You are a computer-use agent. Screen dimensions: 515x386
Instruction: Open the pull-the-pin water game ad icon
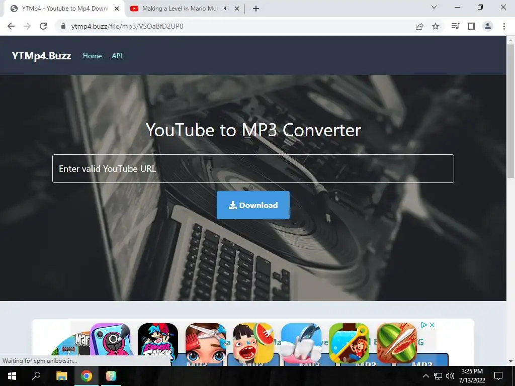349,343
